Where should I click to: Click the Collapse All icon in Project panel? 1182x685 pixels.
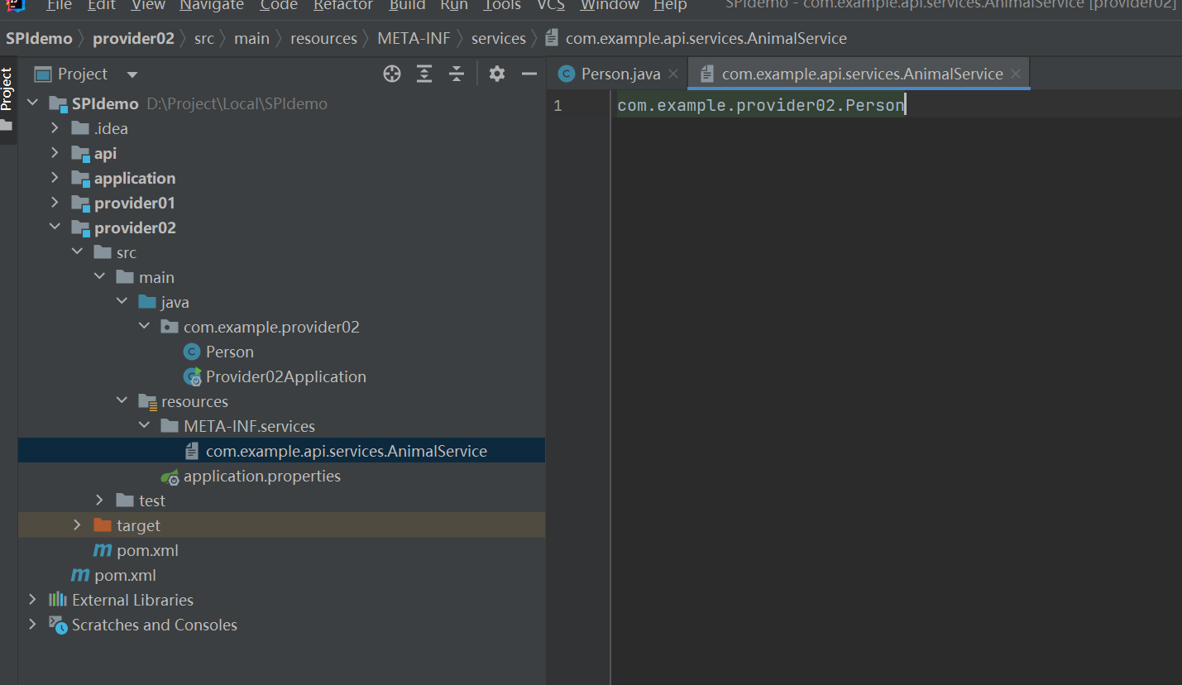point(457,74)
